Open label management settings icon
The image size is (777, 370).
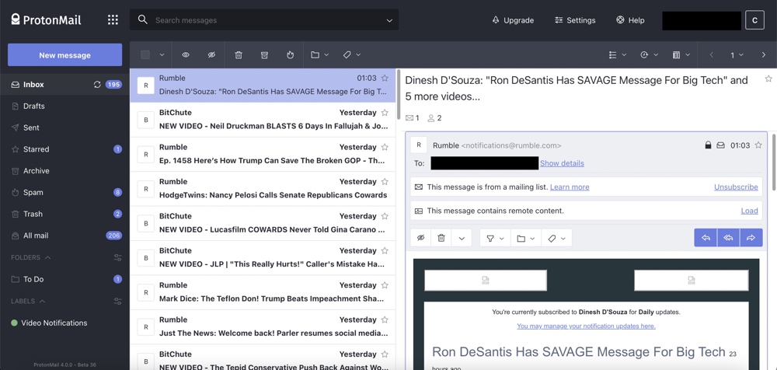pyautogui.click(x=117, y=301)
